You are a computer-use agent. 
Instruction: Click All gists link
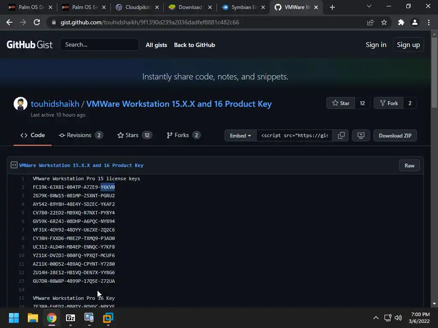tap(157, 45)
